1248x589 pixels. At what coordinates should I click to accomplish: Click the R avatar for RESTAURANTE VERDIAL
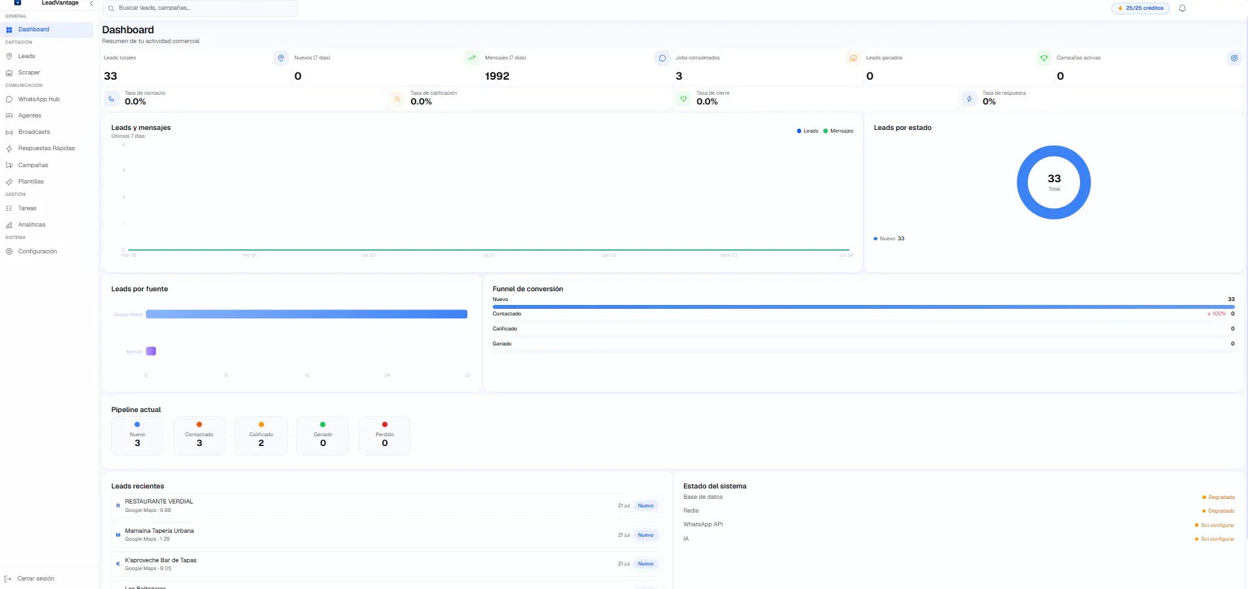(118, 506)
